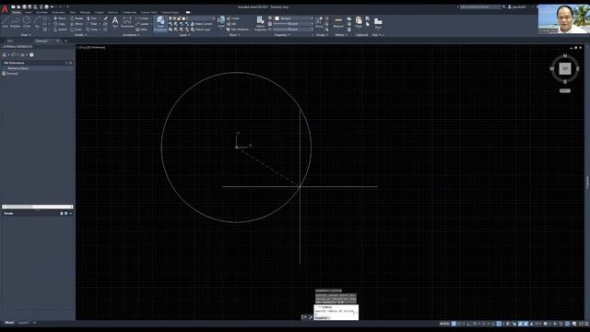Open the Insert ribbon tab

click(x=29, y=12)
